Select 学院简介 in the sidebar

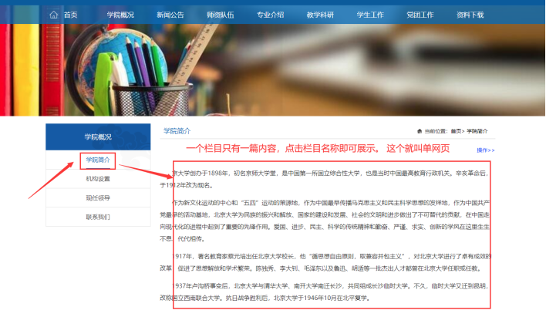coord(98,160)
